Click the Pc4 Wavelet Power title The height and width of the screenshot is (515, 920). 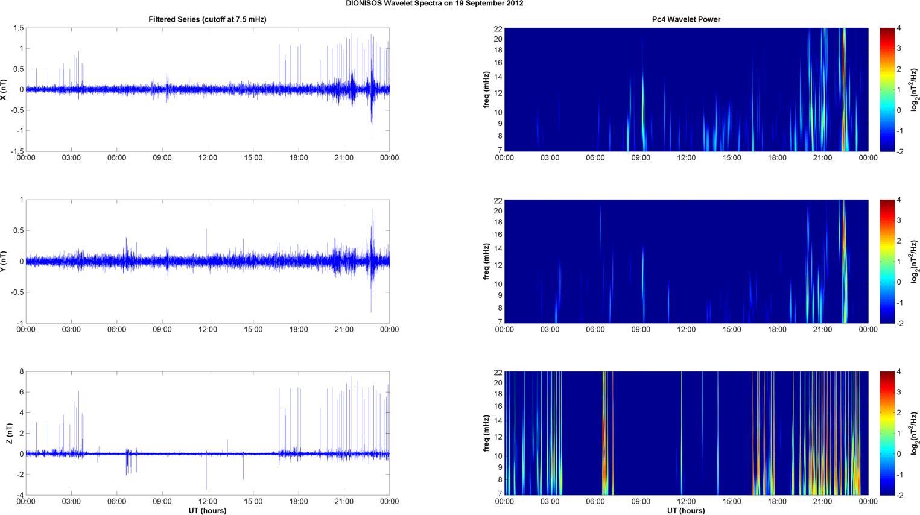pyautogui.click(x=686, y=19)
